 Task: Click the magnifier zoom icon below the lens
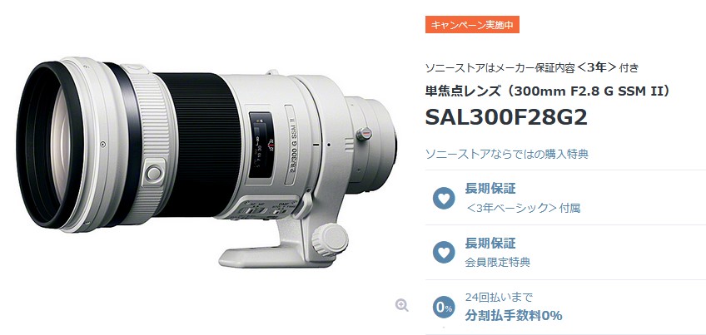click(401, 305)
